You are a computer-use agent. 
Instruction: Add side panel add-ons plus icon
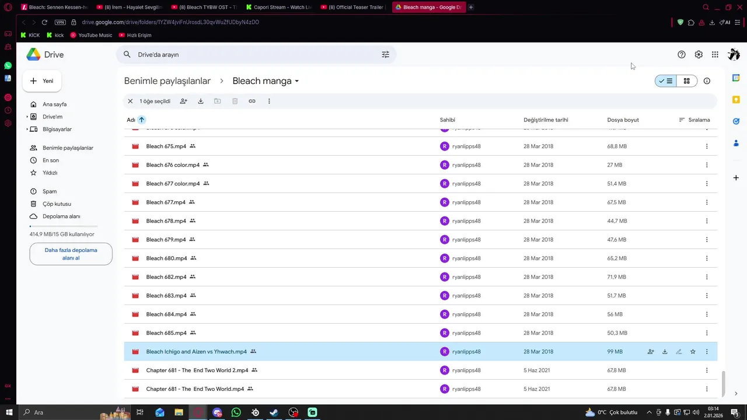(736, 177)
